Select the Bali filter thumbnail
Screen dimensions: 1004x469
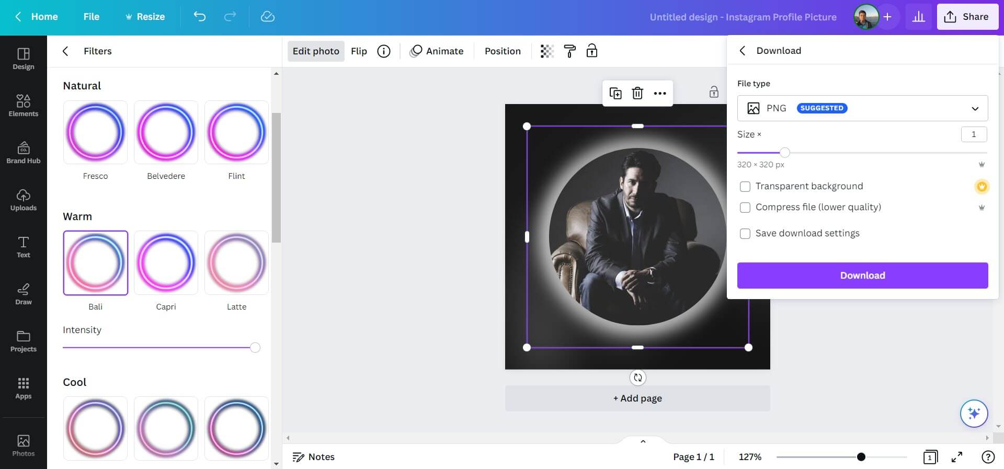[x=95, y=263]
